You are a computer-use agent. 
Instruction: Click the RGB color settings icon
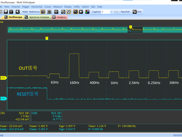[87, 12]
